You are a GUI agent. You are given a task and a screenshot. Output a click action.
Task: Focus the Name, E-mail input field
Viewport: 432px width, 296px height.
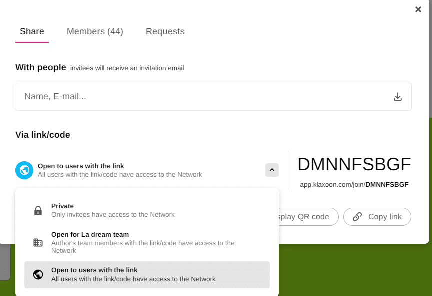(200, 97)
